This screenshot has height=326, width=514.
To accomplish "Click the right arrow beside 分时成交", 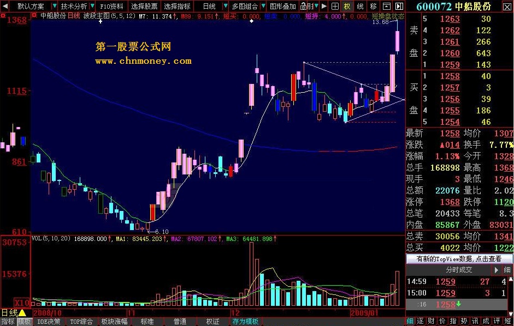I will tap(497, 270).
